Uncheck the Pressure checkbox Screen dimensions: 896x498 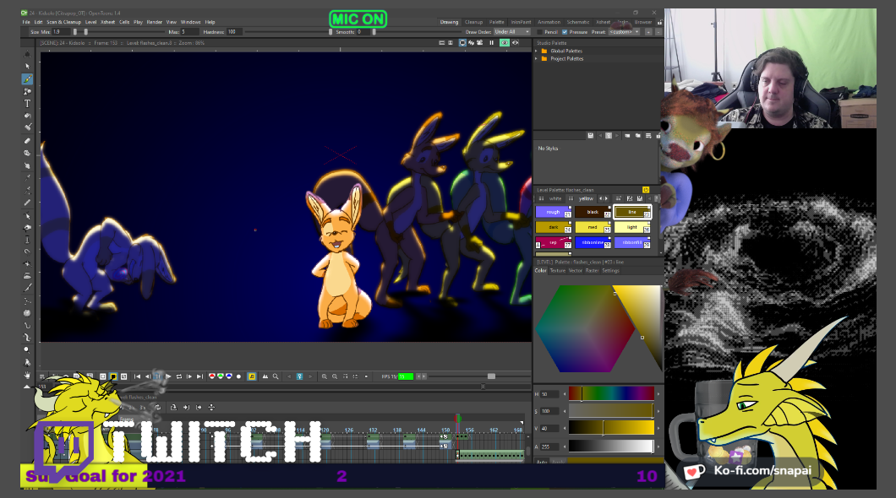click(x=565, y=32)
